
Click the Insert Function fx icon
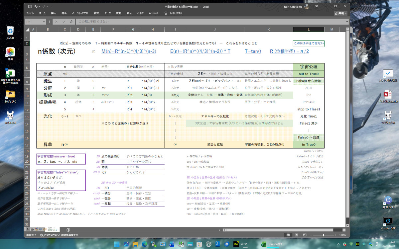click(x=71, y=22)
